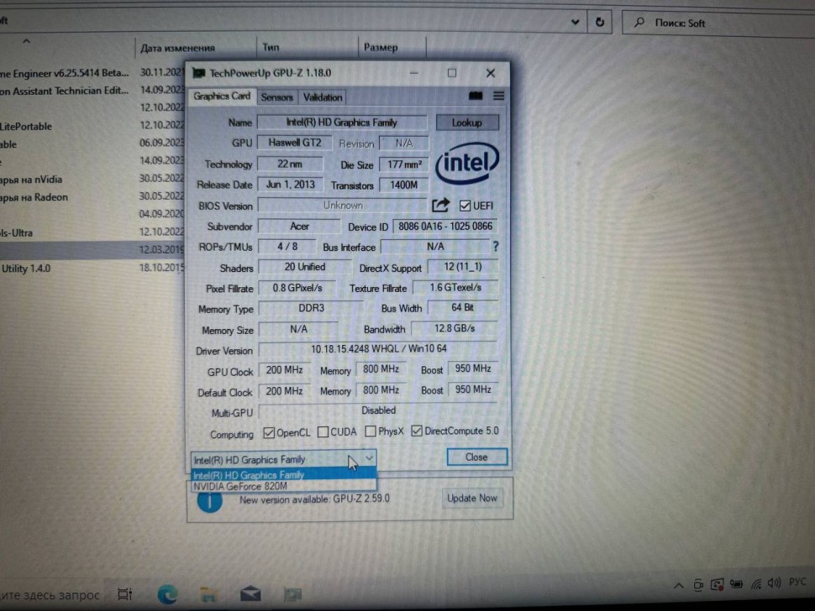815x611 pixels.
Task: Click the DirectX Support value 12 (11_1)
Action: coord(463,267)
